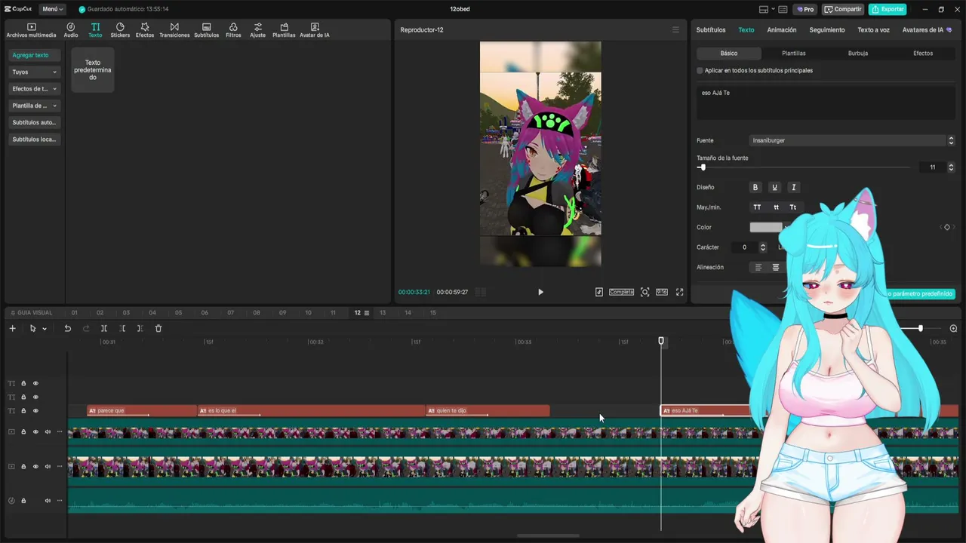Image resolution: width=966 pixels, height=543 pixels.
Task: Trim the clip's right side at playhead
Action: click(x=140, y=328)
